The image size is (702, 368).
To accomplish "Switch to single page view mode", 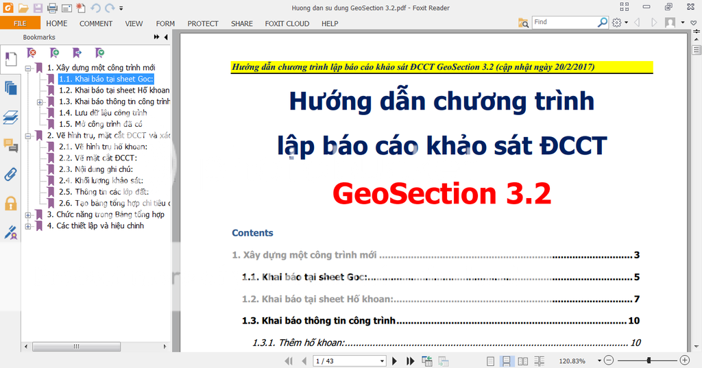I will click(x=491, y=361).
